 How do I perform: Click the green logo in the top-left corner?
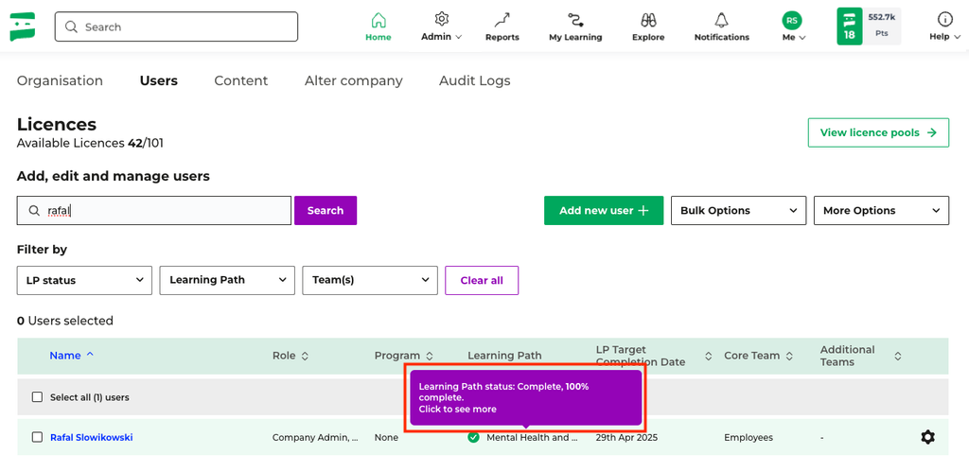(23, 26)
